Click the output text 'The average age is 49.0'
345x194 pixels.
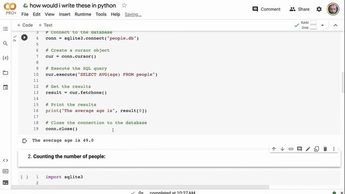pos(63,140)
